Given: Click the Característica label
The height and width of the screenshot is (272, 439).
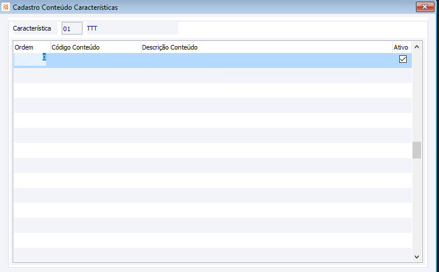Looking at the screenshot, I should pyautogui.click(x=32, y=28).
